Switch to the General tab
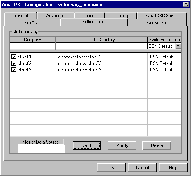 click(21, 16)
